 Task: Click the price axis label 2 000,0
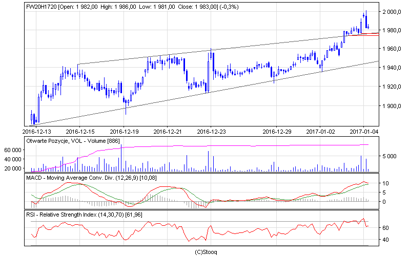click(x=392, y=12)
